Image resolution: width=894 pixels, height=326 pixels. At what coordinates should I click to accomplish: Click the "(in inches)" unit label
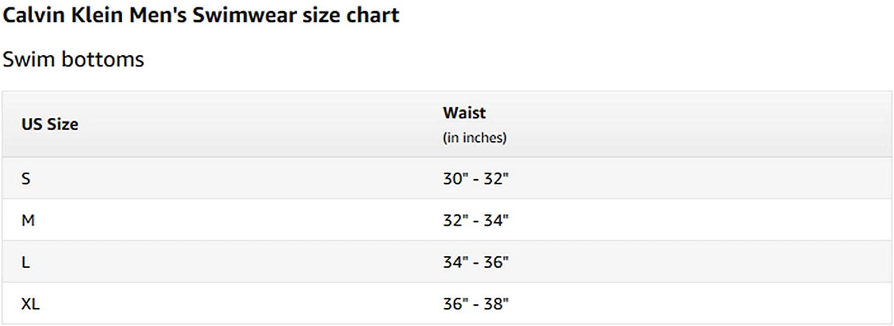pos(474,138)
